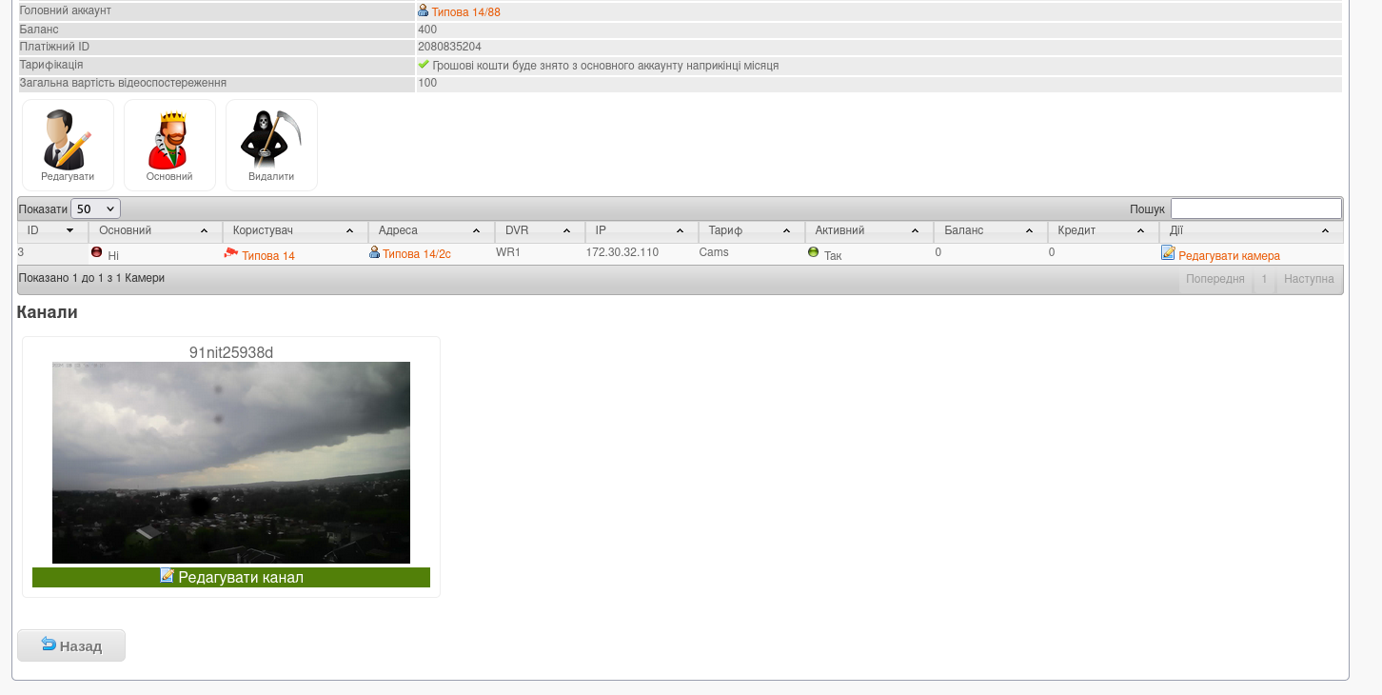Screen dimensions: 1382x695
Task: Go to Попередня page
Action: tap(1214, 280)
